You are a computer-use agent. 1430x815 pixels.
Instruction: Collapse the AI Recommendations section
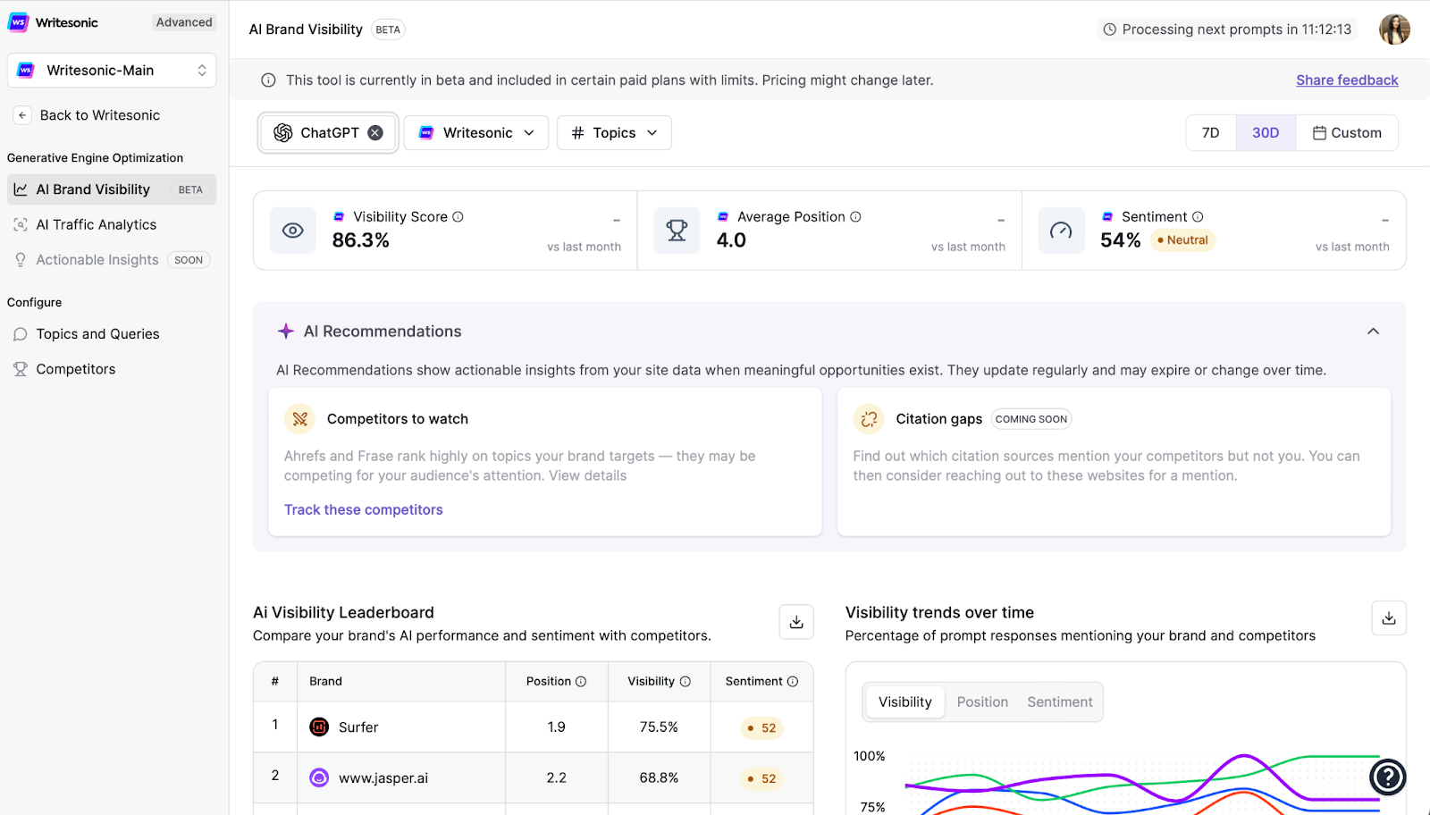[x=1374, y=332]
